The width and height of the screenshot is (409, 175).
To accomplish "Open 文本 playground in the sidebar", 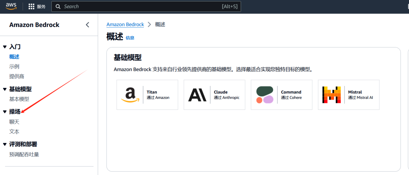I will coord(14,132).
